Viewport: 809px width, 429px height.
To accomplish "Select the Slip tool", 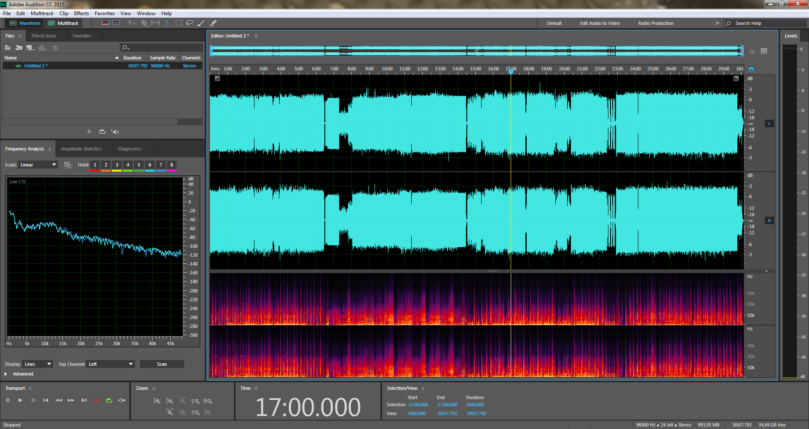I will (155, 23).
